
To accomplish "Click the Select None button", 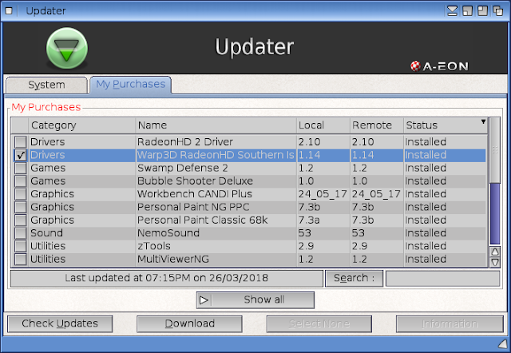I will click(x=319, y=323).
